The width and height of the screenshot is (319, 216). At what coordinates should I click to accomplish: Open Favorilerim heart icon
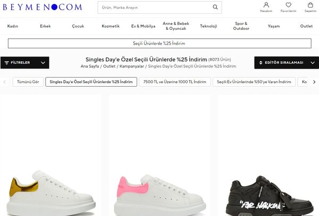[x=288, y=7]
